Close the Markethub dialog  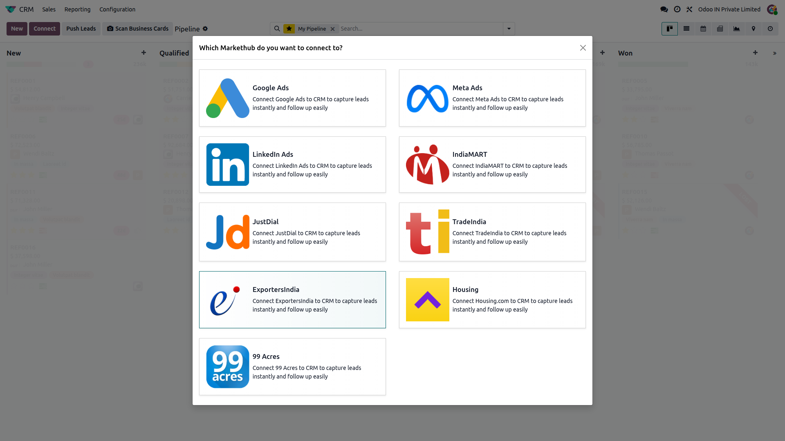pos(583,48)
